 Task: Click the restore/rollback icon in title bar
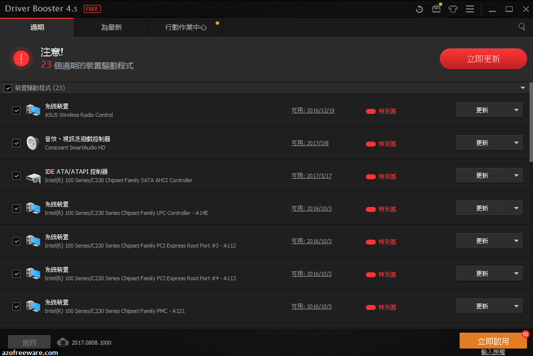419,9
